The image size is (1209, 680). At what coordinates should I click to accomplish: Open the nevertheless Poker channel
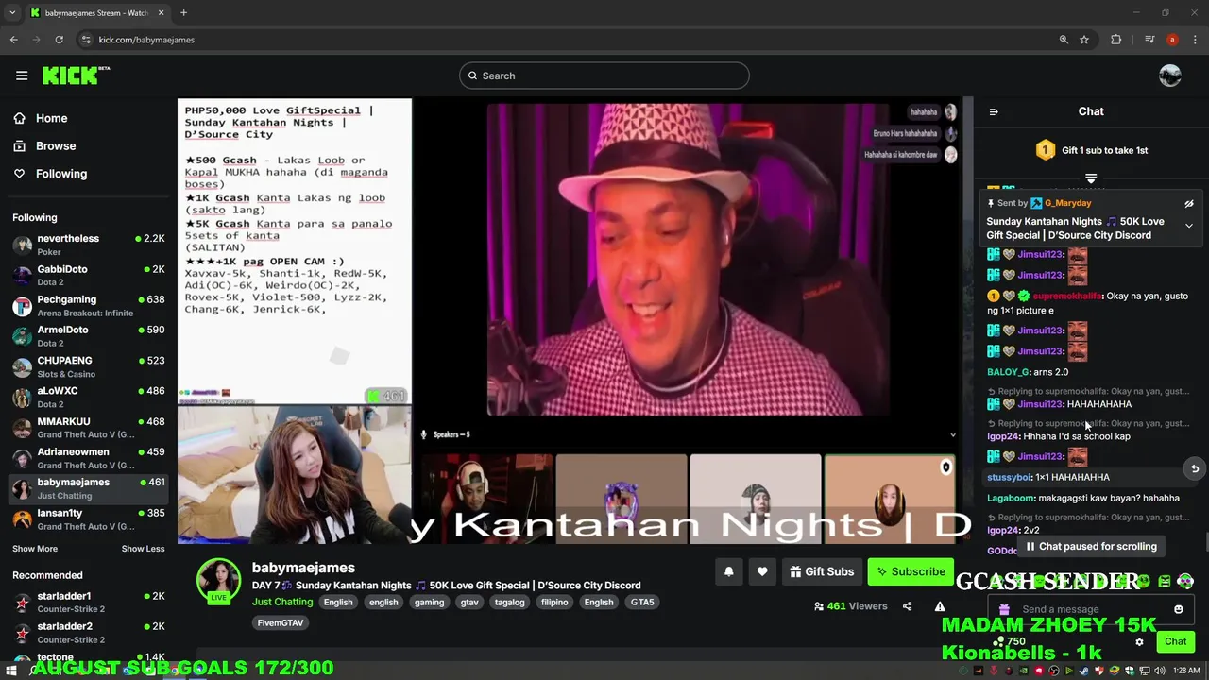pyautogui.click(x=89, y=245)
